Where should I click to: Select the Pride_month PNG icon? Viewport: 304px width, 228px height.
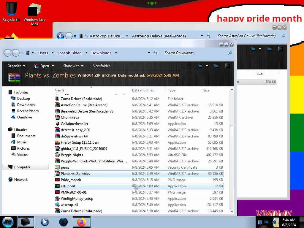(x=57, y=180)
